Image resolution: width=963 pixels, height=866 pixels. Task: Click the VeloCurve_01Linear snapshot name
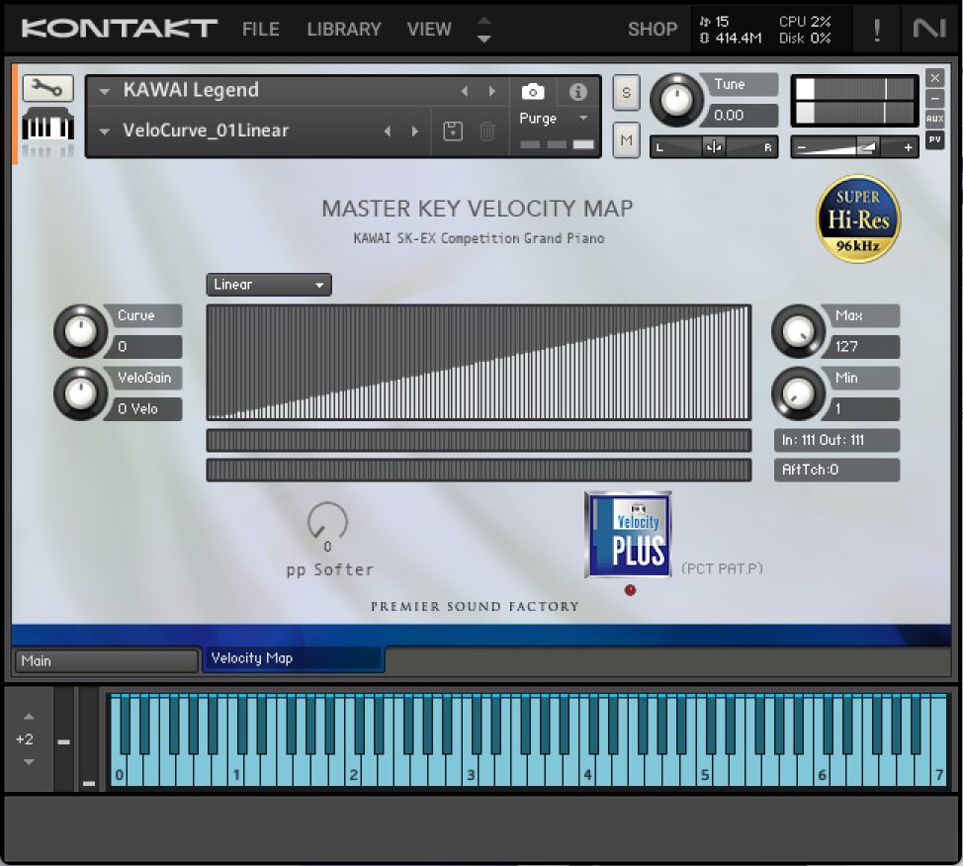[x=206, y=130]
